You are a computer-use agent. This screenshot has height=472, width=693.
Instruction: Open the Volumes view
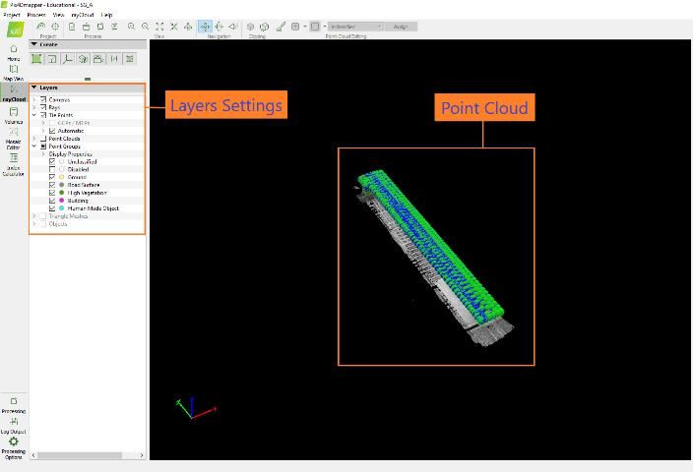pyautogui.click(x=14, y=115)
